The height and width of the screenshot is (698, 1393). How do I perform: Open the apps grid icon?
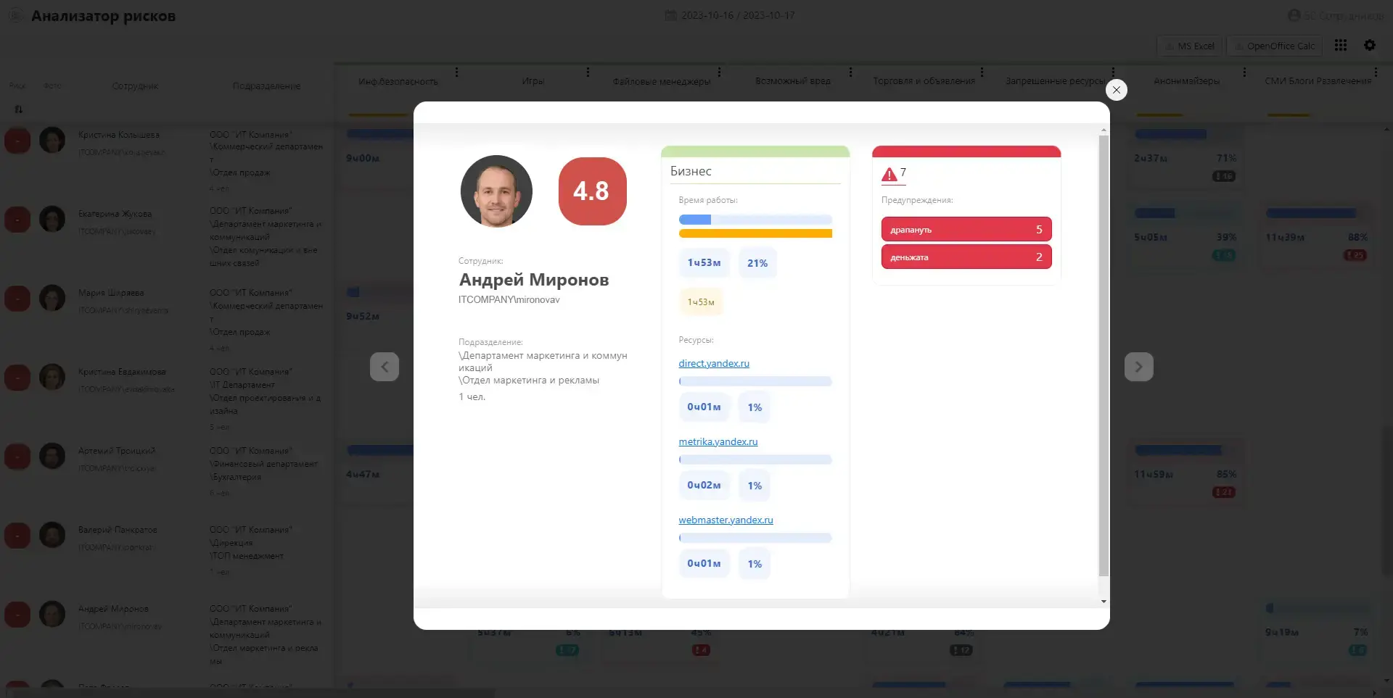(1340, 45)
